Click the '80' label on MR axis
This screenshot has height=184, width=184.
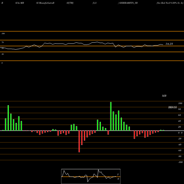point(180,109)
